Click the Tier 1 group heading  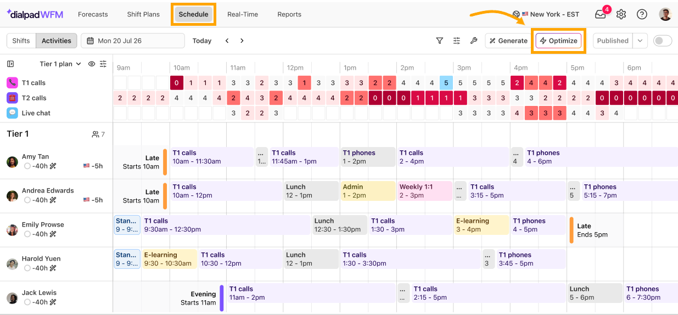(x=18, y=134)
